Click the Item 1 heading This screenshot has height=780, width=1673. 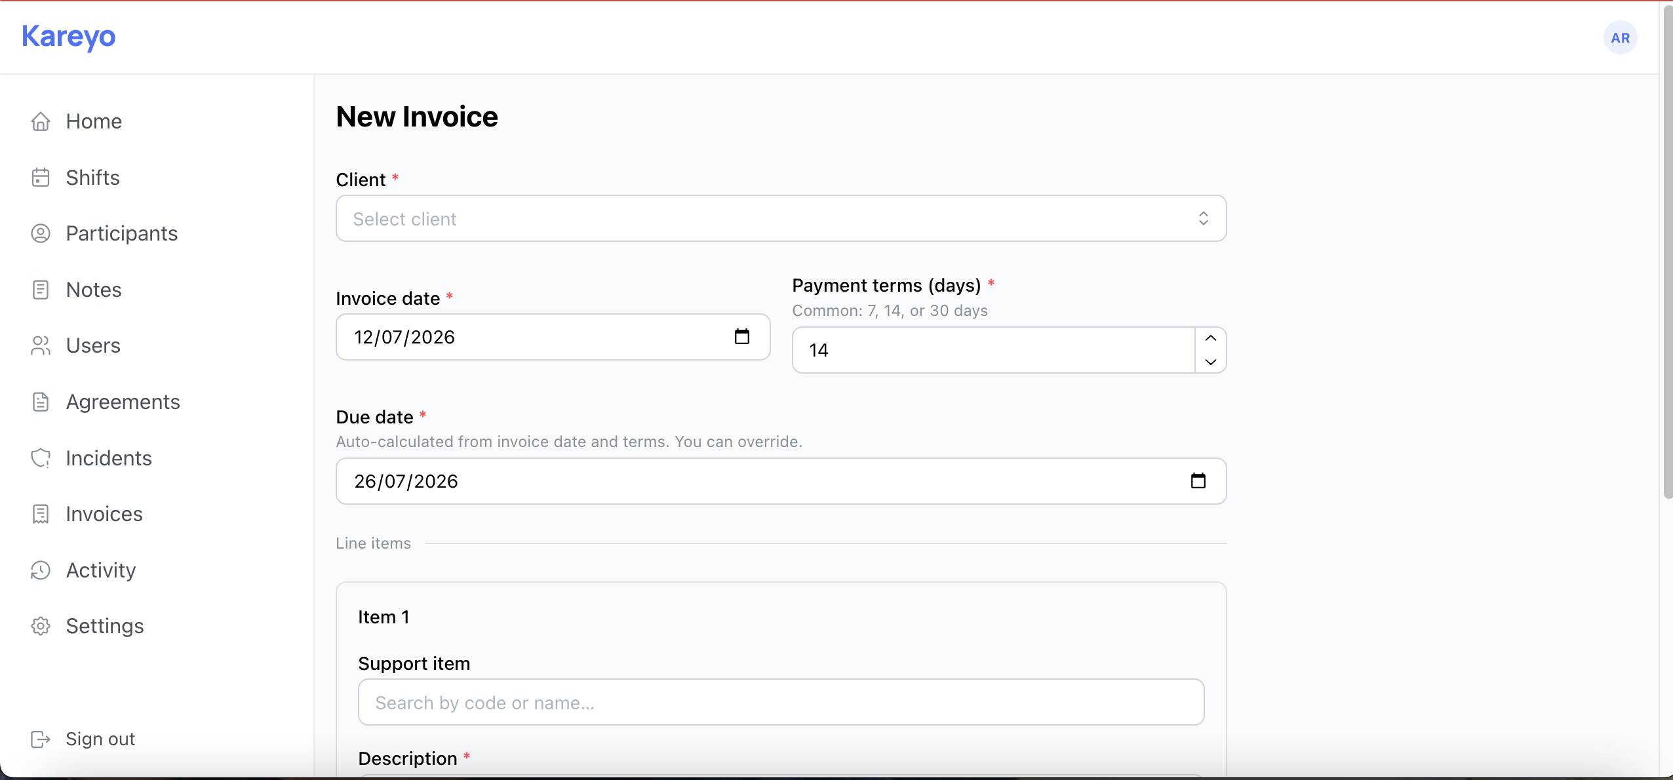pos(384,617)
